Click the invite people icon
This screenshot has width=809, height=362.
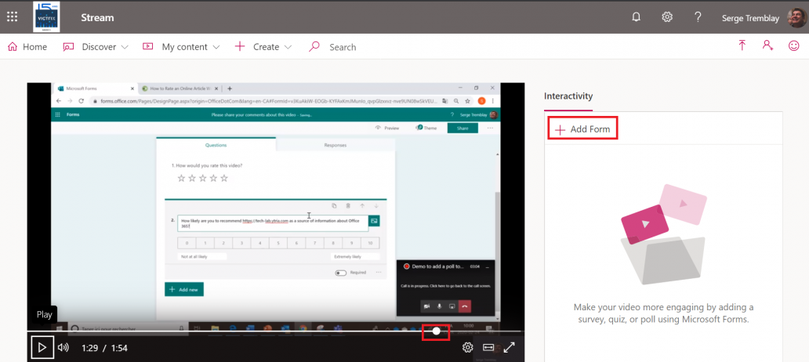767,45
